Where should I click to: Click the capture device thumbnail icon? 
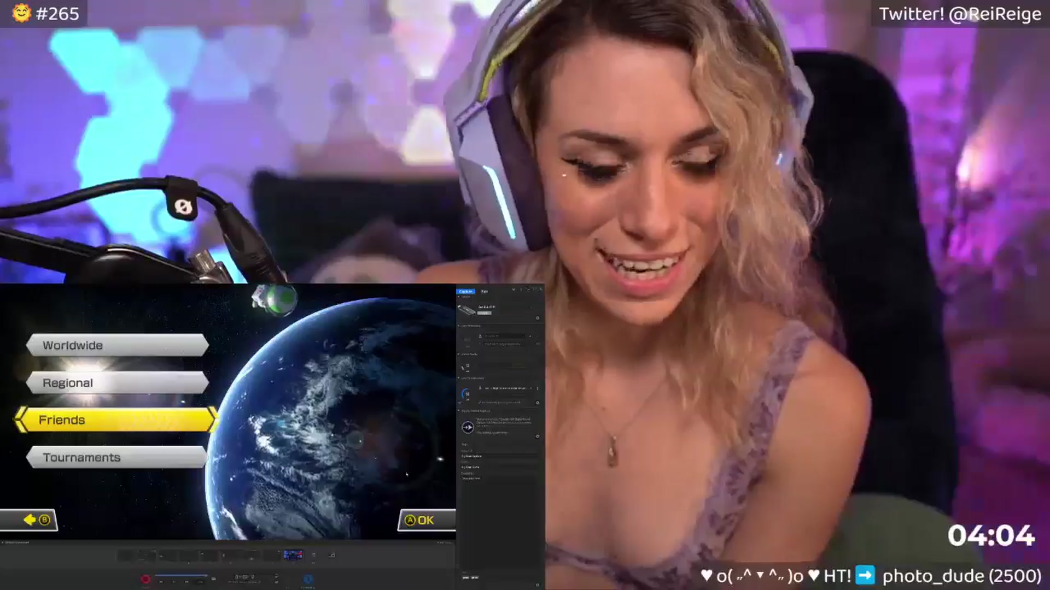tap(466, 310)
